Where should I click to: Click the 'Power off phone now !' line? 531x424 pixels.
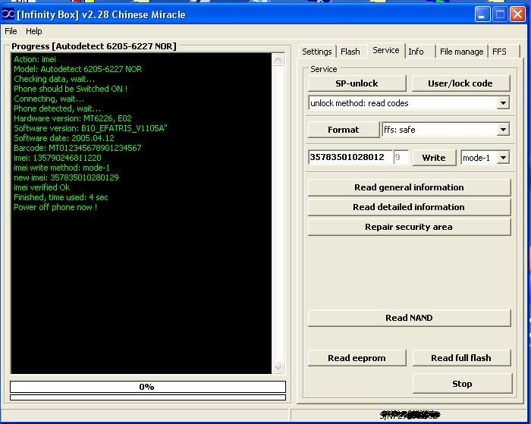(x=55, y=207)
